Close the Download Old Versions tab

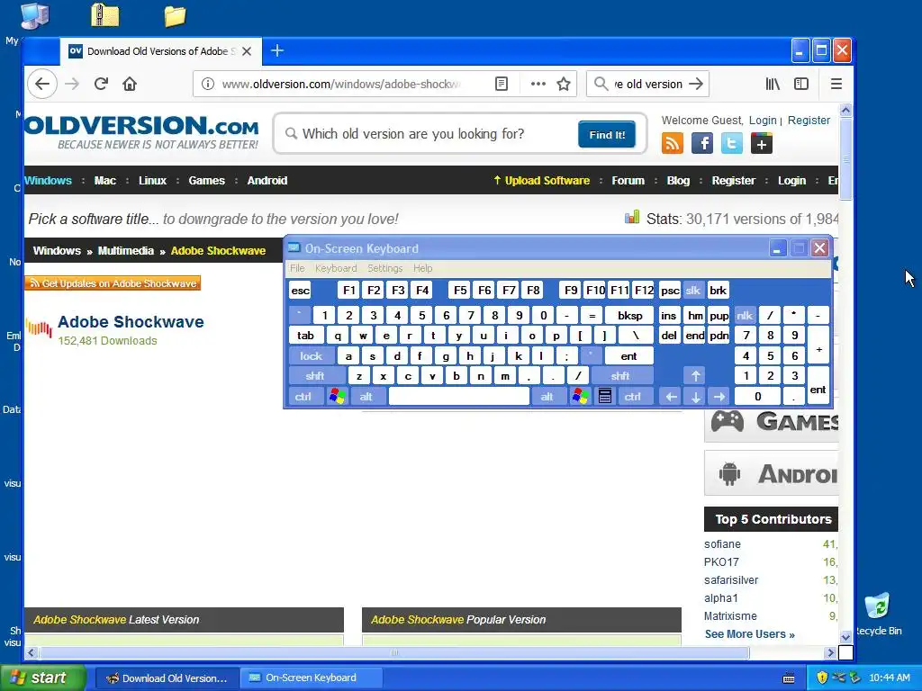pyautogui.click(x=247, y=51)
